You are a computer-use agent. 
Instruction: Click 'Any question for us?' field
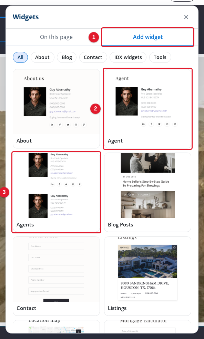(x=56, y=291)
